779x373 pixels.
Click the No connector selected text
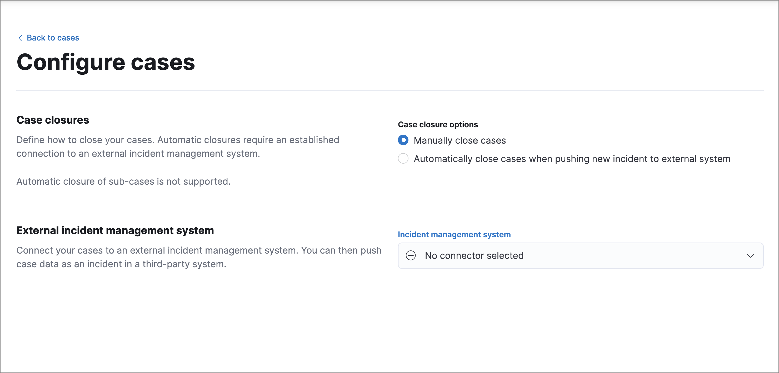[x=474, y=255]
